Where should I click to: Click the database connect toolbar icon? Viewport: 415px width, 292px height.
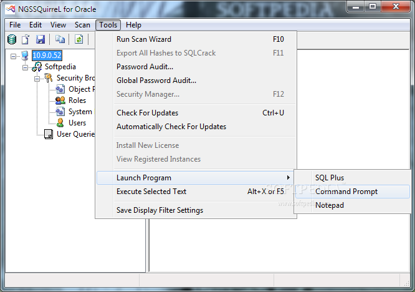(x=12, y=39)
